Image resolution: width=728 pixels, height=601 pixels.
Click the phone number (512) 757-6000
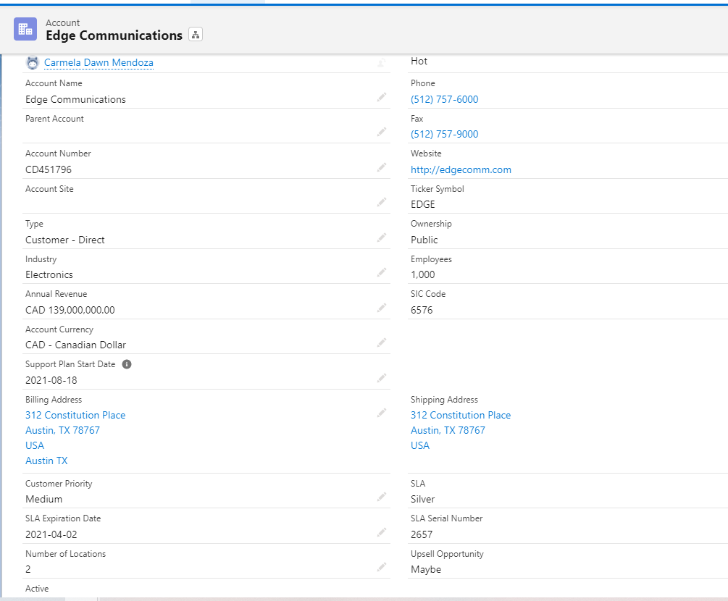coord(444,99)
